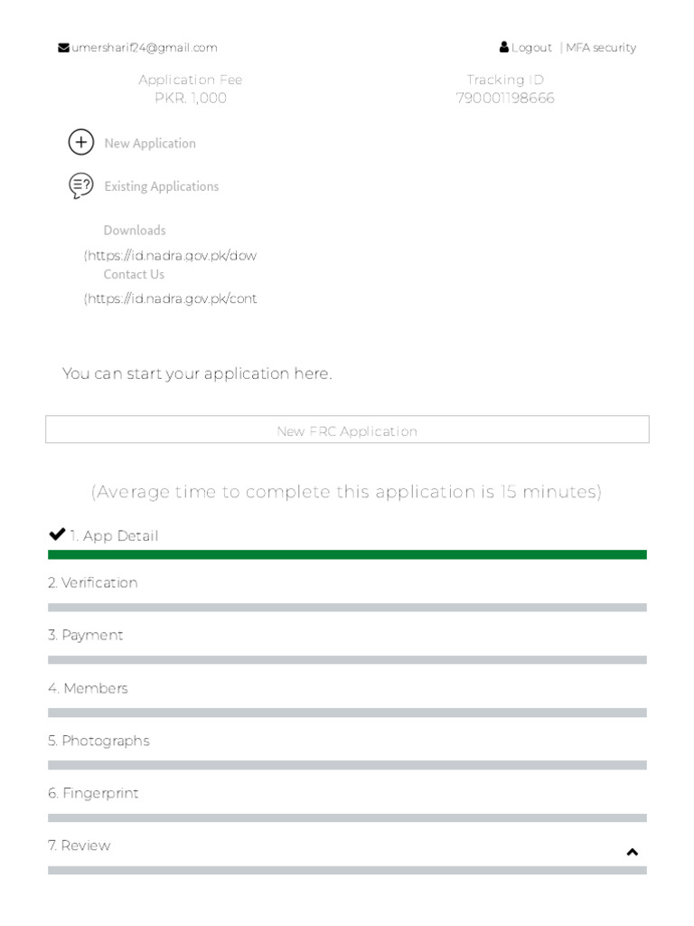Click the New Application plus icon
The height and width of the screenshot is (926, 694).
click(x=81, y=143)
